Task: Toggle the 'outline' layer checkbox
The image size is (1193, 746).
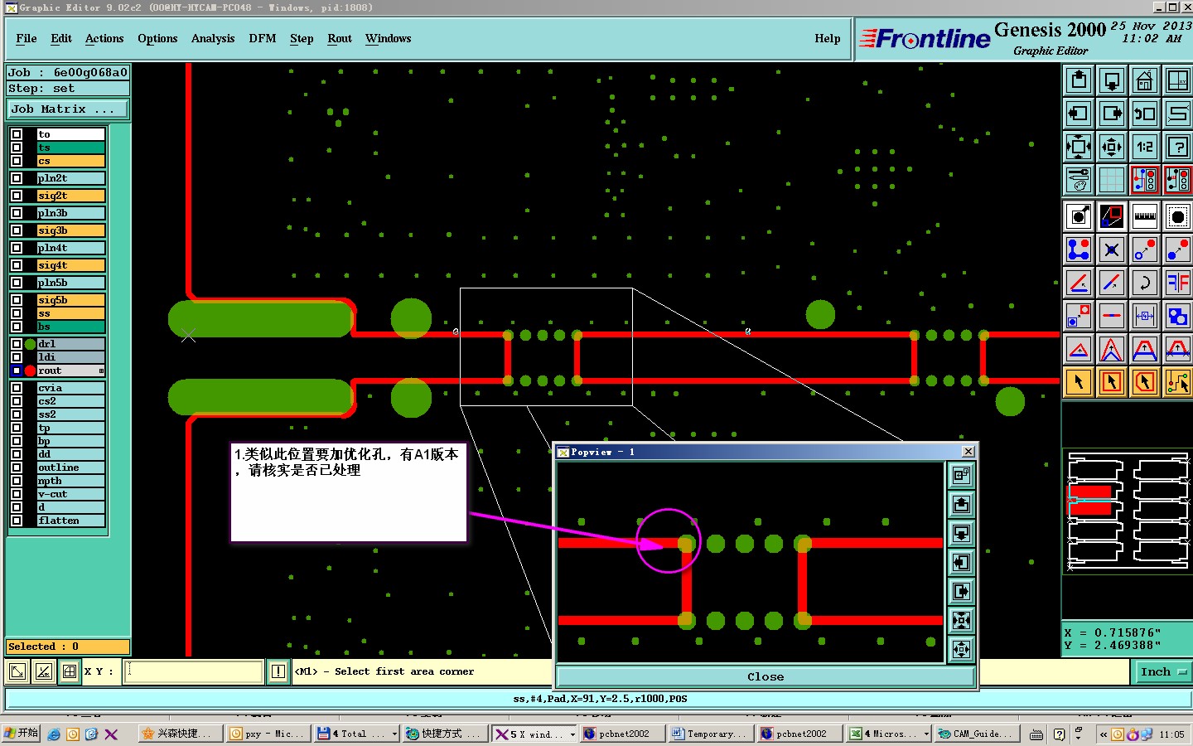Action: coord(17,467)
